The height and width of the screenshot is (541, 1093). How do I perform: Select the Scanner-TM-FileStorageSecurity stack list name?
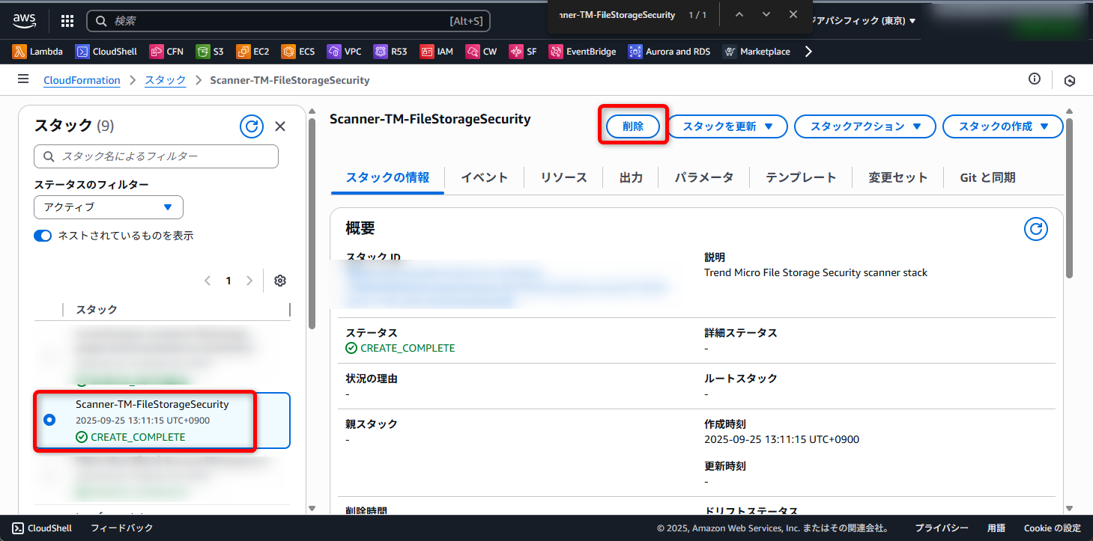coord(152,404)
